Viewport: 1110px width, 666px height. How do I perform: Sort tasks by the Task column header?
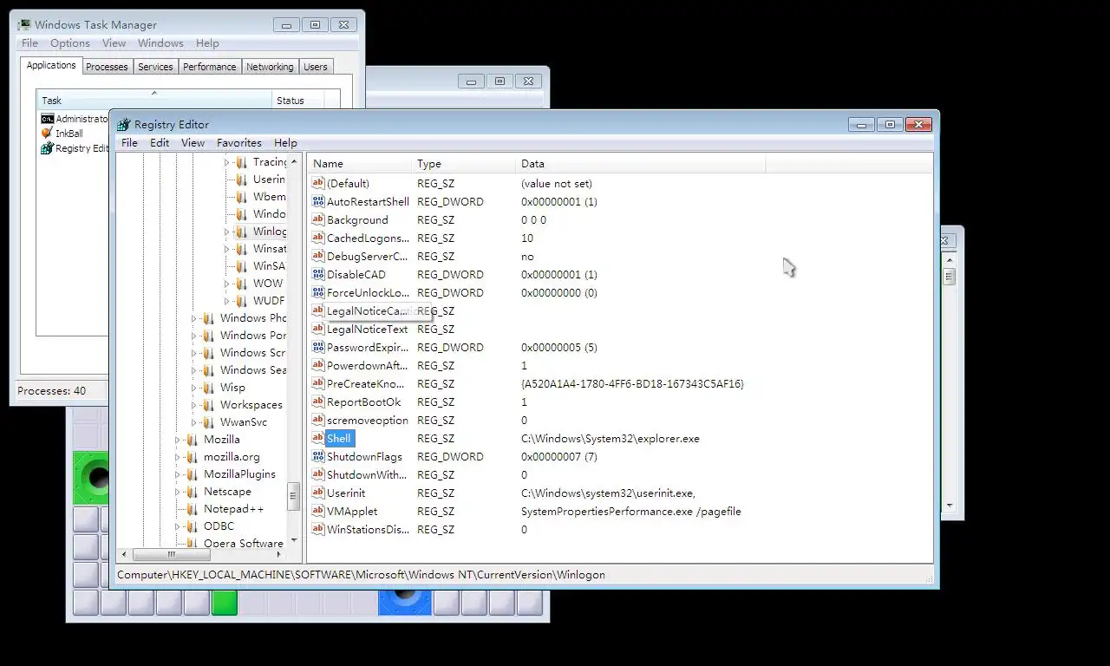click(154, 100)
